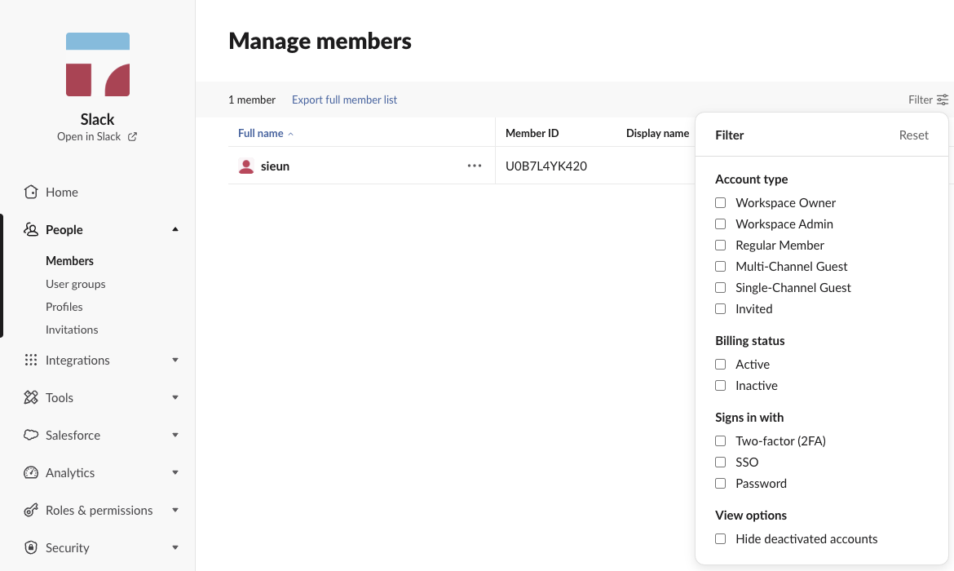The width and height of the screenshot is (954, 571).
Task: Check the Active billing status box
Action: pyautogui.click(x=720, y=365)
